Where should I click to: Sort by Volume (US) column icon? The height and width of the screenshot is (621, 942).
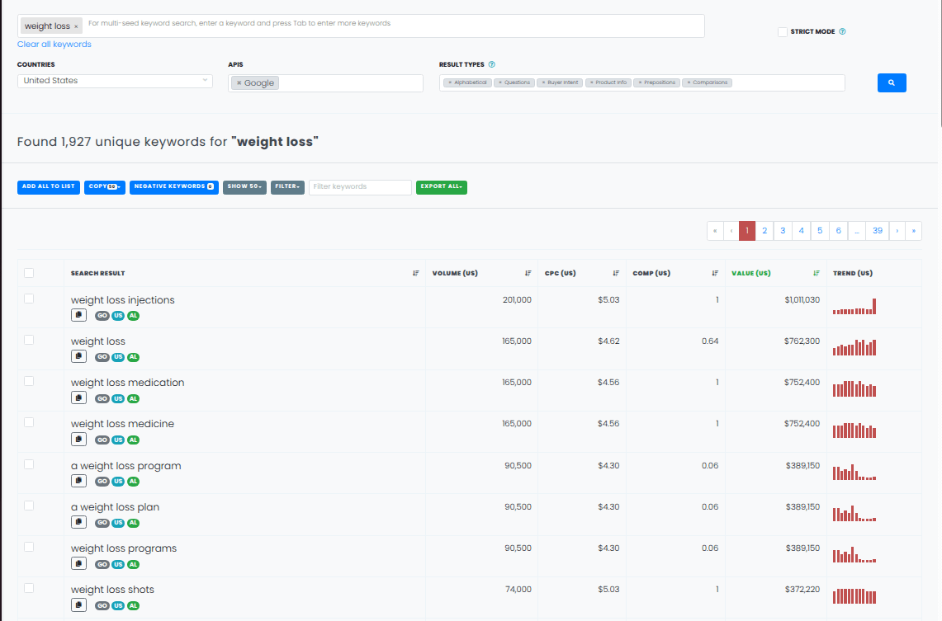pos(528,274)
